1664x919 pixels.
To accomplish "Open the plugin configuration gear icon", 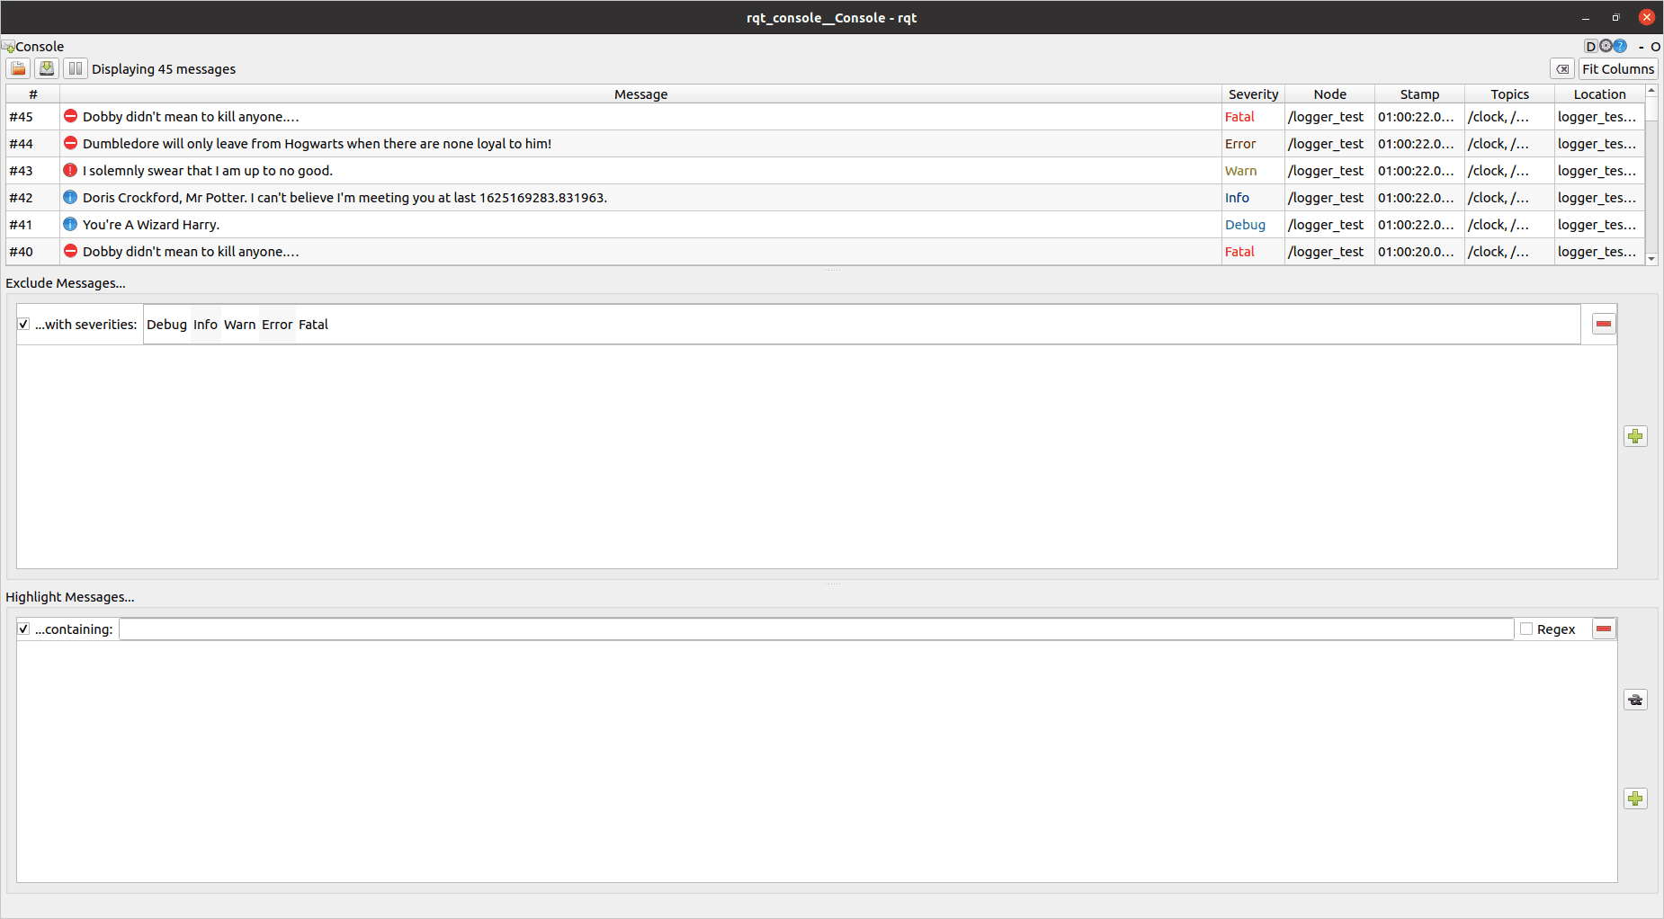I will [1606, 46].
